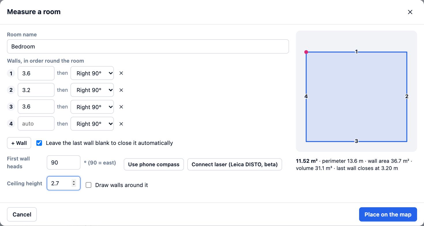
Task: Click the pink start point on the room preview
Action: [x=306, y=52]
